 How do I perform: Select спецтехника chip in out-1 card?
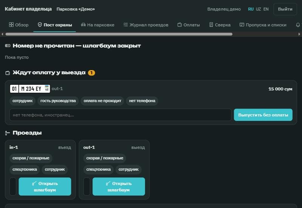(x=99, y=169)
